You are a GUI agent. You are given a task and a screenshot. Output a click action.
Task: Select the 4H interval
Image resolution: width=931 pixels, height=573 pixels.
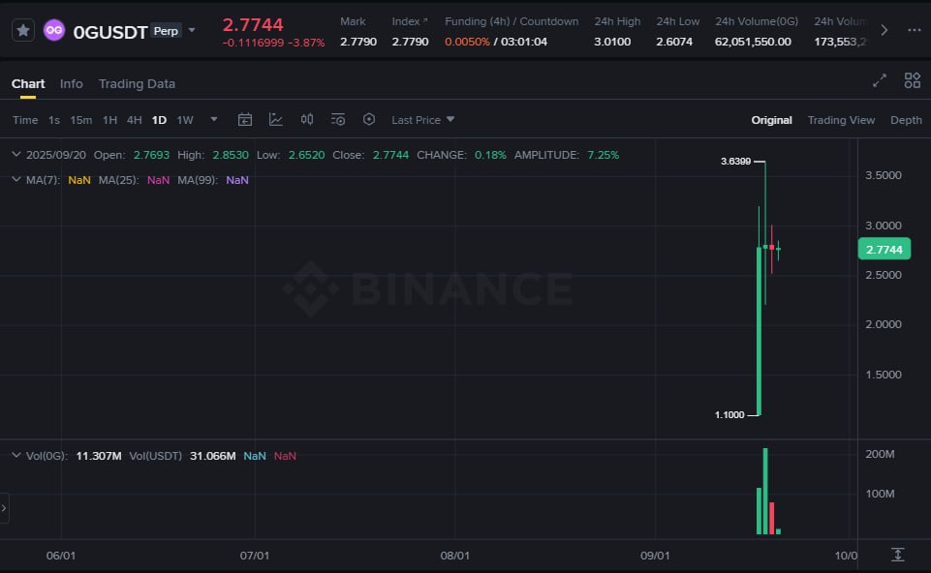pyautogui.click(x=135, y=120)
